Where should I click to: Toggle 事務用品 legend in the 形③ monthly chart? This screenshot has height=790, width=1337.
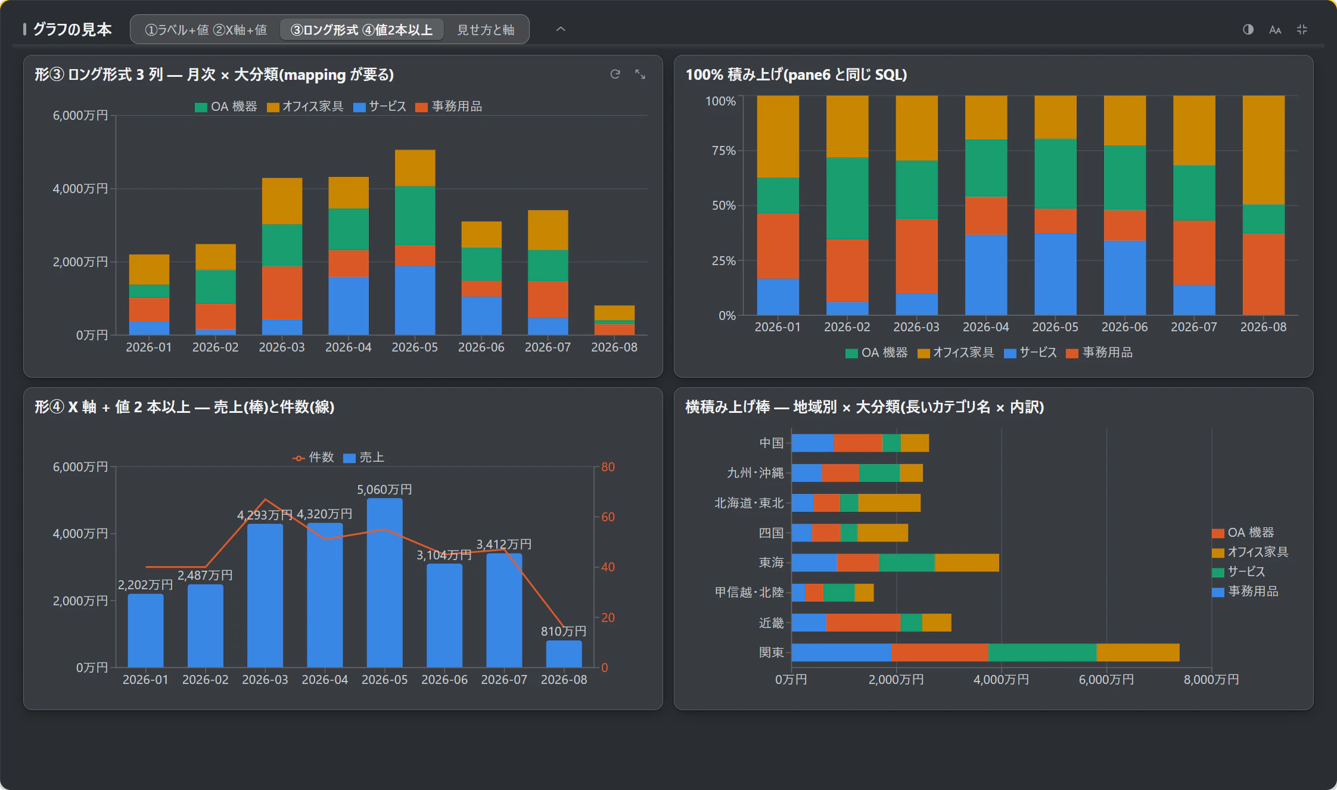449,107
